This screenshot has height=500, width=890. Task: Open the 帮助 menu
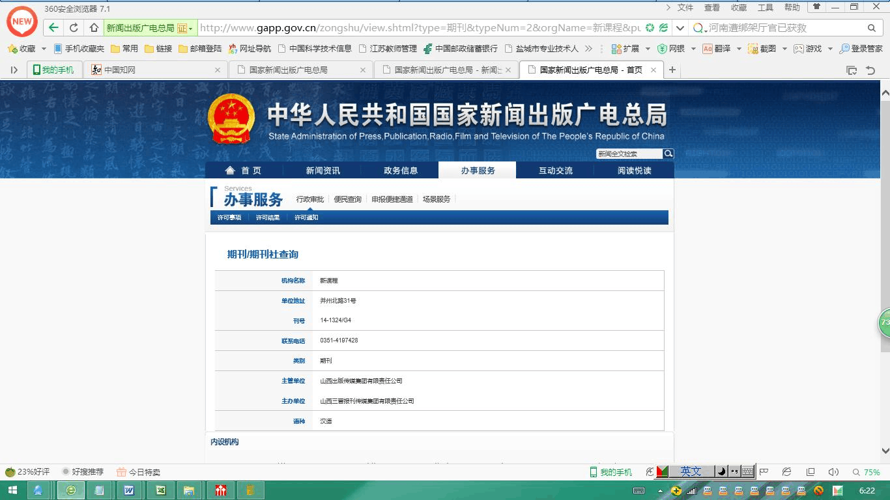tap(792, 8)
